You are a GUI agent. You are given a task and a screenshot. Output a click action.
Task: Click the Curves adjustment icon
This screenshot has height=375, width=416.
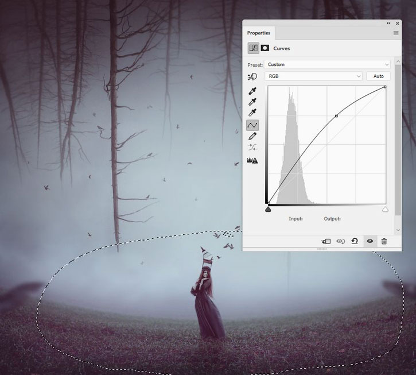(x=254, y=48)
